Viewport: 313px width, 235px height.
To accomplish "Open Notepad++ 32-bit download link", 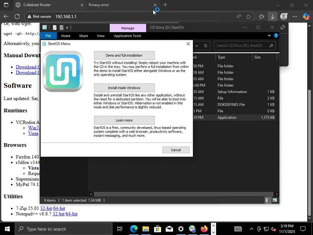I will click(x=58, y=214).
